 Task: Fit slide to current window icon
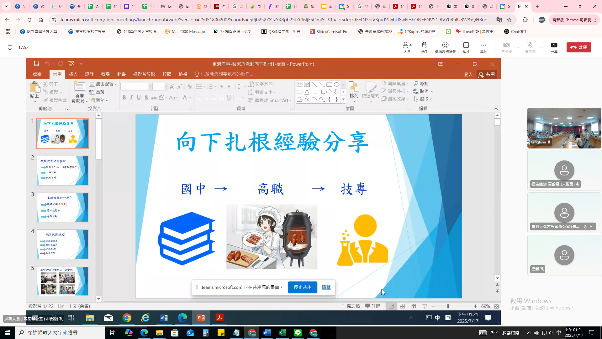496,306
